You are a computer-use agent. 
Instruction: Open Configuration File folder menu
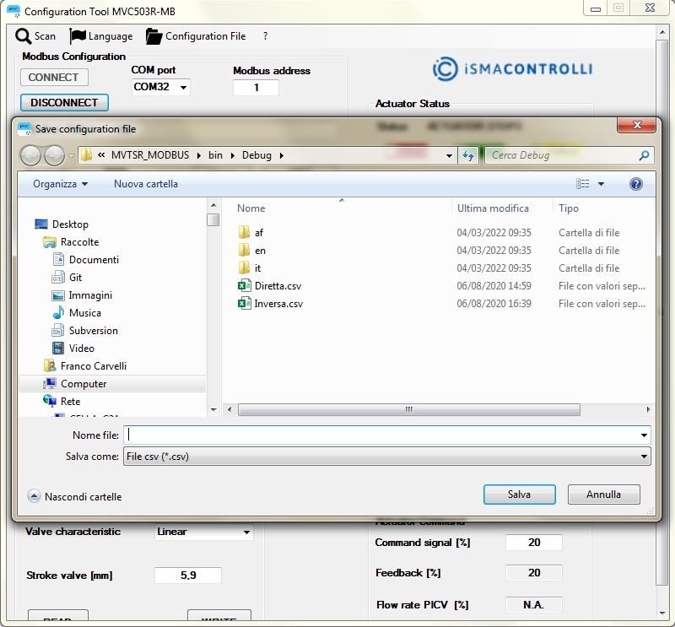[x=154, y=36]
